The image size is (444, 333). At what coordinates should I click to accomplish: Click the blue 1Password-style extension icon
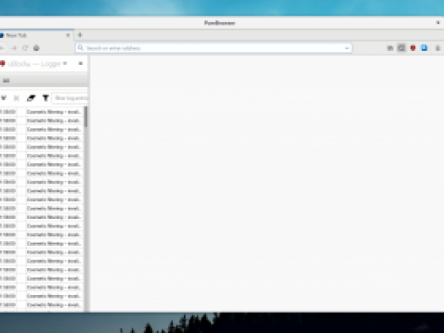pos(425,48)
